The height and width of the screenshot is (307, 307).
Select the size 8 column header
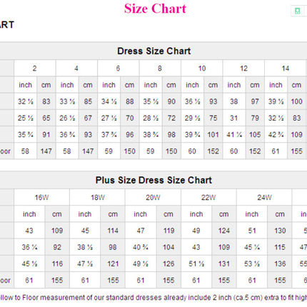tap(160, 69)
